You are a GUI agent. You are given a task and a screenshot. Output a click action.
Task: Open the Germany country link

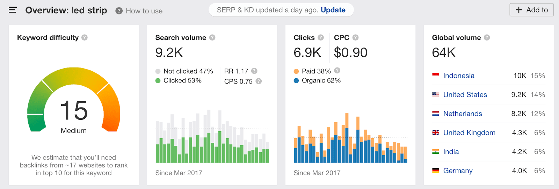click(x=458, y=171)
